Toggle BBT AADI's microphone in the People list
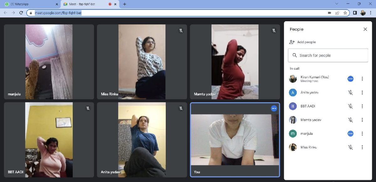 point(350,106)
